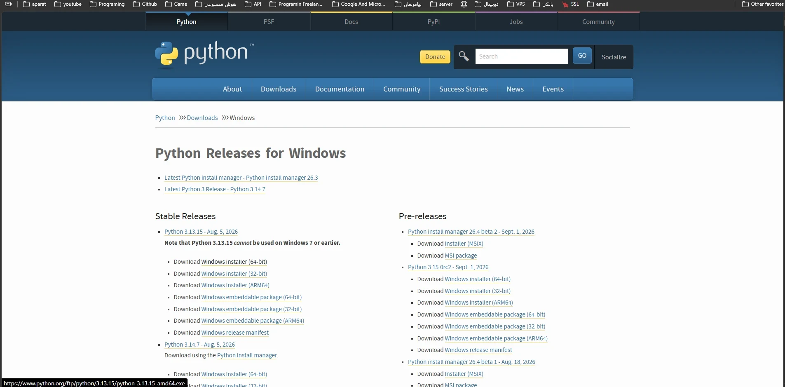Open the aparat bookmark folder

point(34,4)
